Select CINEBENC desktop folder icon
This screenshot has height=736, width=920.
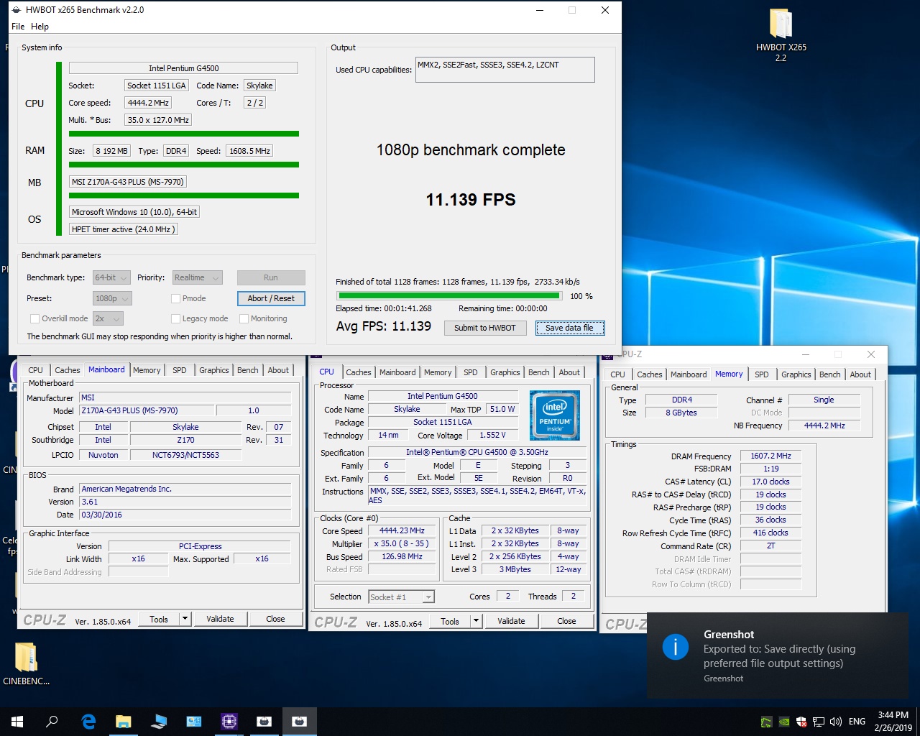(26, 663)
